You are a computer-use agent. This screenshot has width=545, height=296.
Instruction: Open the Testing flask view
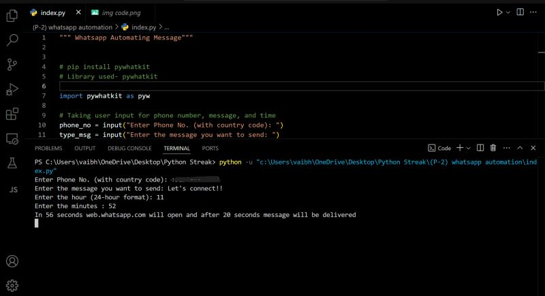click(x=12, y=163)
